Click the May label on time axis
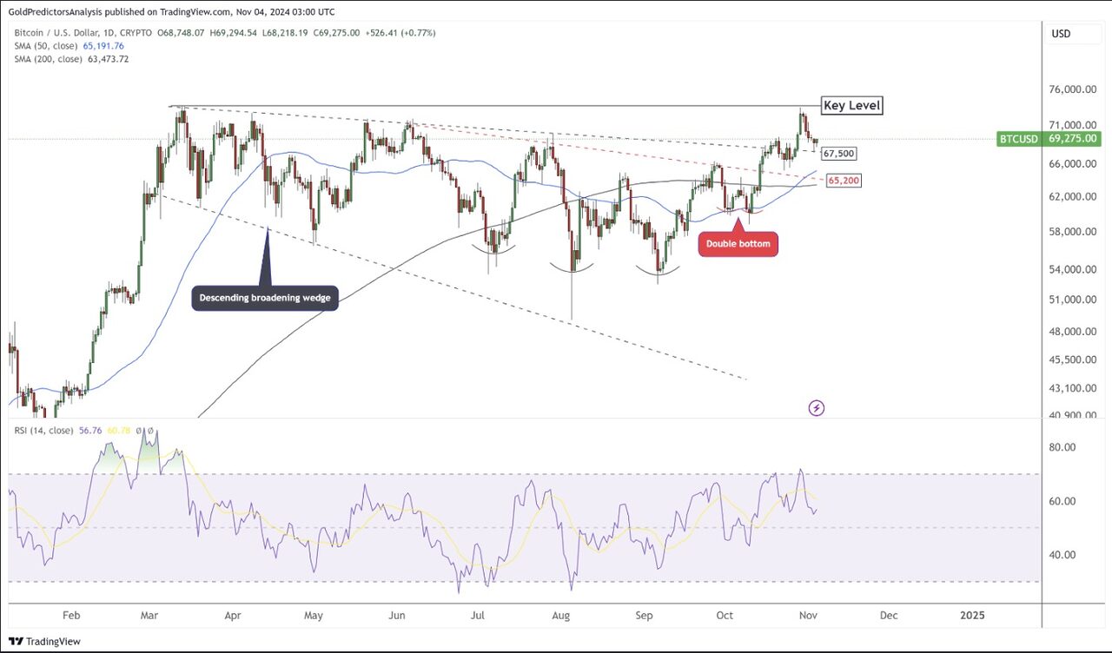Image resolution: width=1112 pixels, height=653 pixels. [314, 615]
